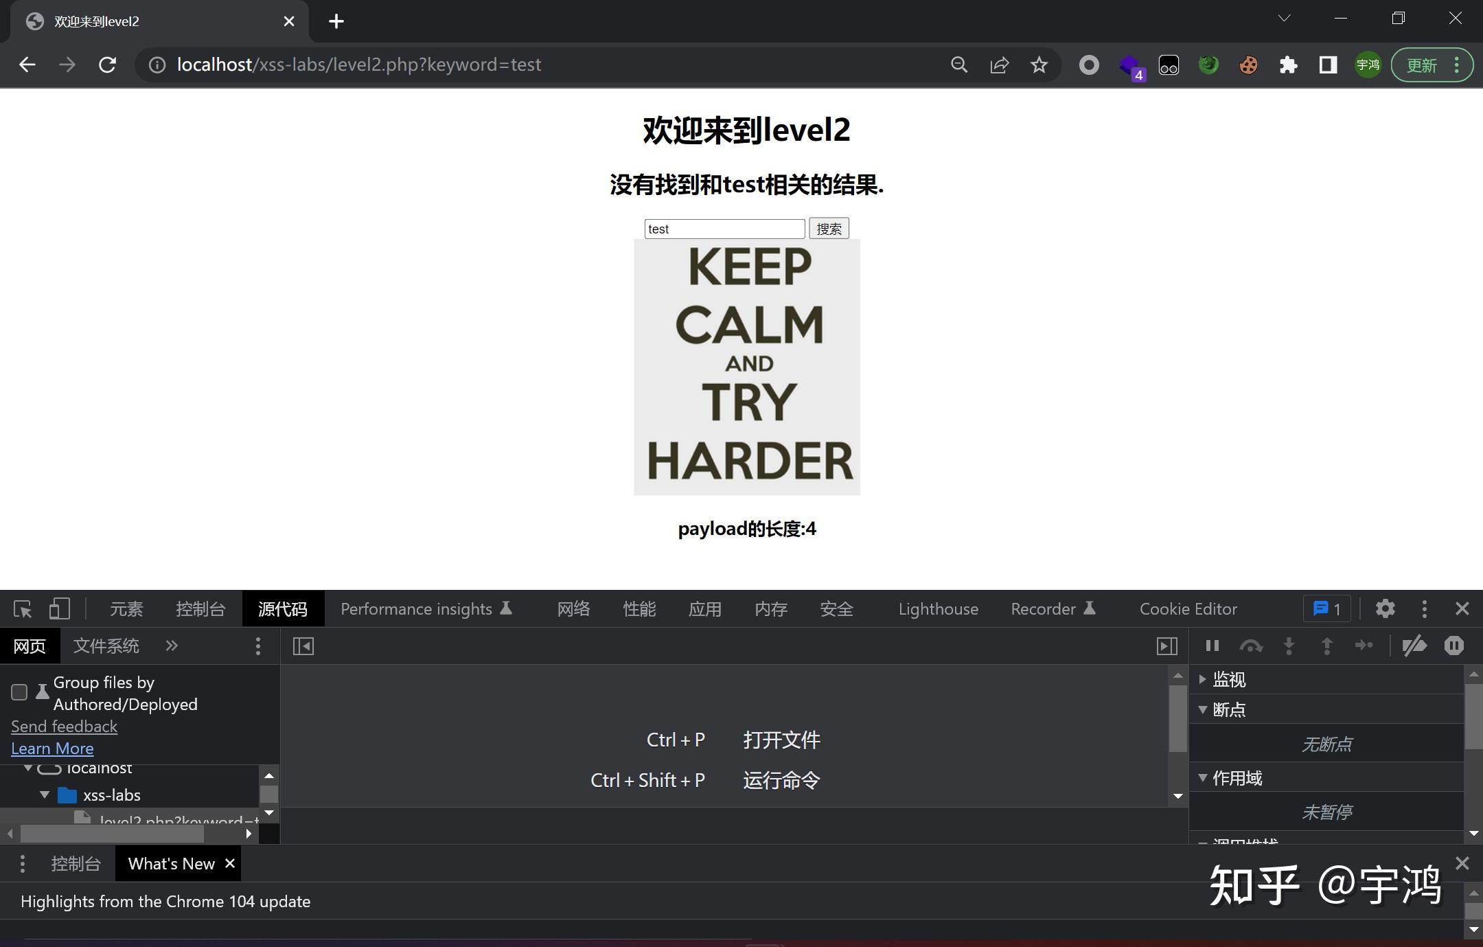1483x947 pixels.
Task: Toggle deactivate breakpoints
Action: tap(1414, 646)
